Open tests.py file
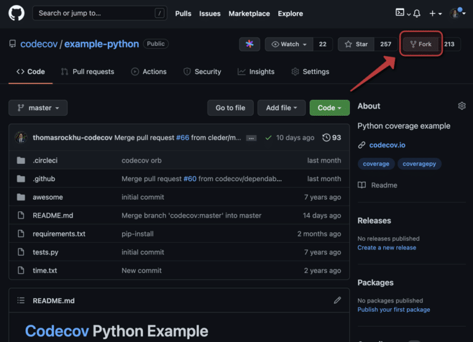This screenshot has width=473, height=342. tap(46, 252)
